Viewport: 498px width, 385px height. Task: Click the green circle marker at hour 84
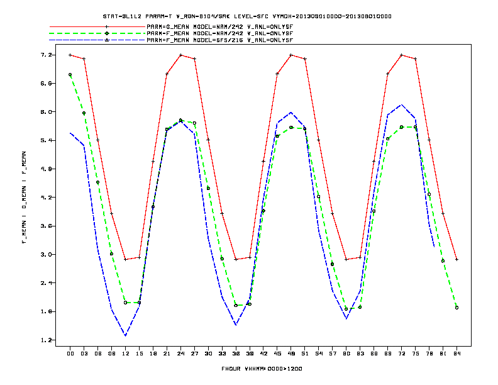[456, 308]
